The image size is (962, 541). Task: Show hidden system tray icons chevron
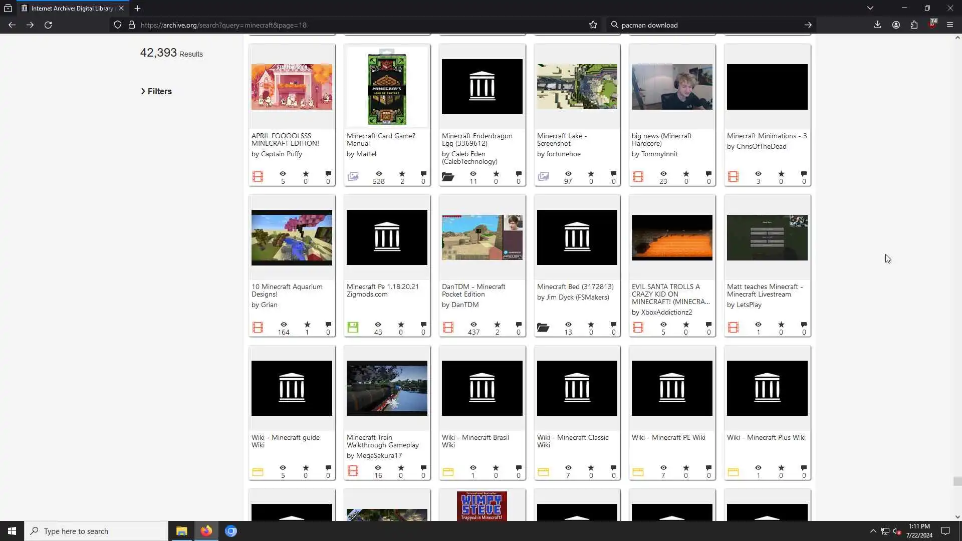point(873,531)
